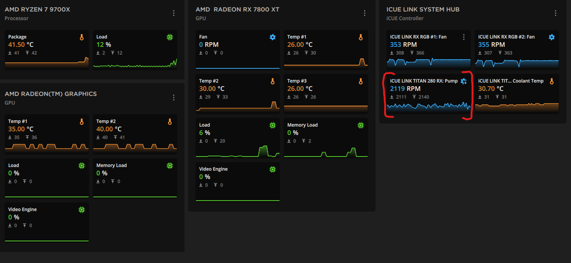Click the gear icon on the iCUE LINK RX RGB #2 Fan card
Viewport: 571px width, 263px height.
point(552,37)
